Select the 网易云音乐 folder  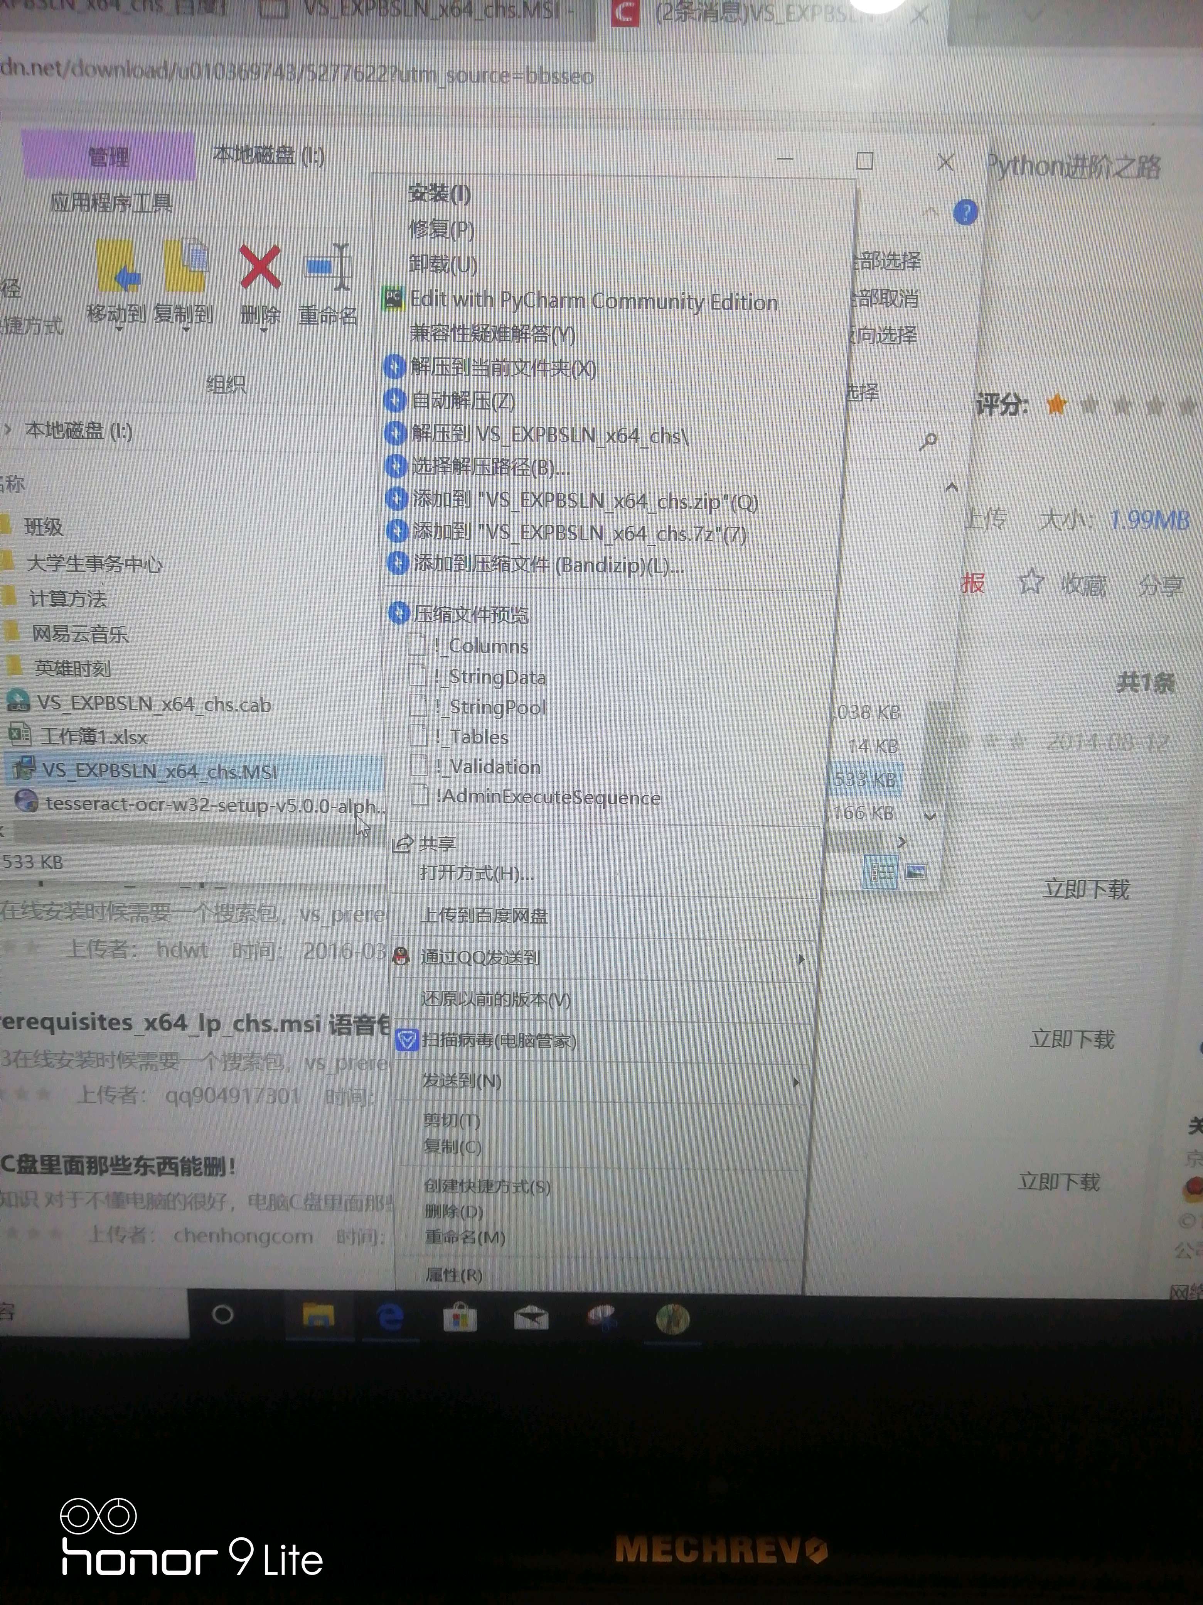[80, 634]
